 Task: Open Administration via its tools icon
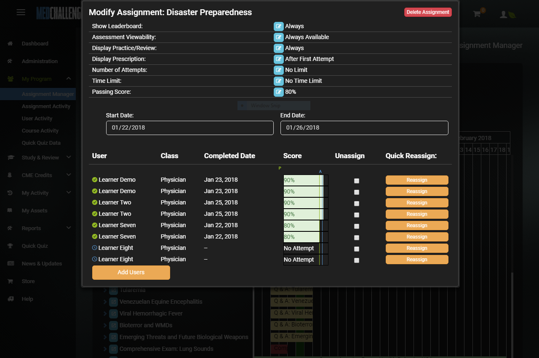point(11,61)
